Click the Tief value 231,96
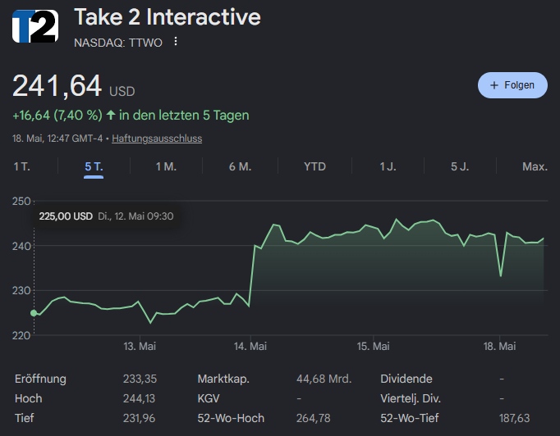Screen dimensions: 560x436 (x=140, y=418)
